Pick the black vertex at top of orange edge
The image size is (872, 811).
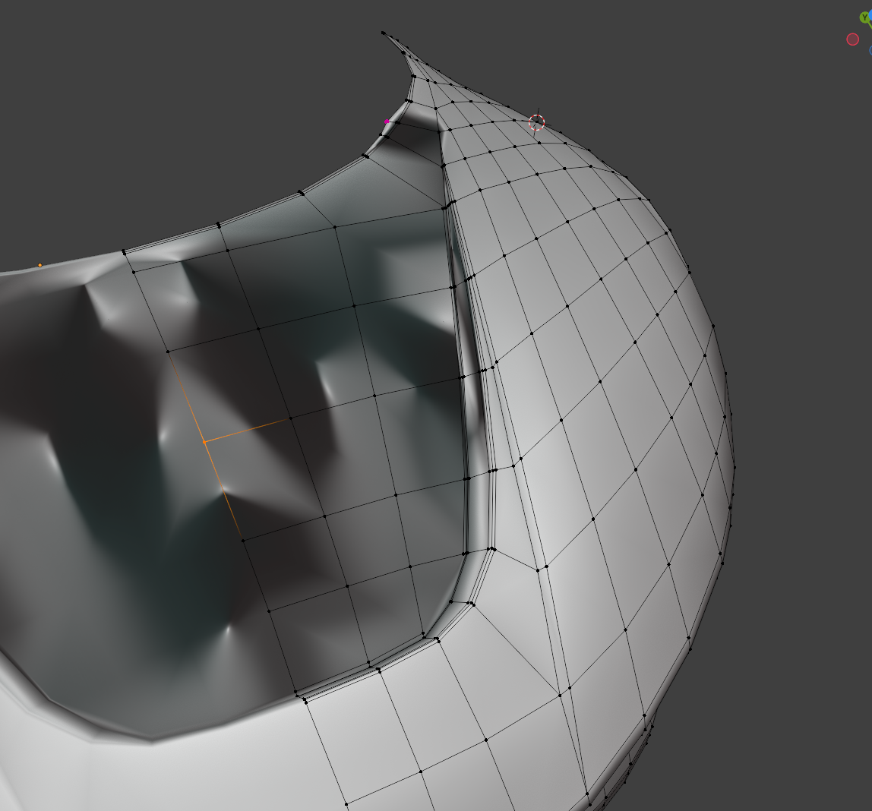(x=168, y=352)
